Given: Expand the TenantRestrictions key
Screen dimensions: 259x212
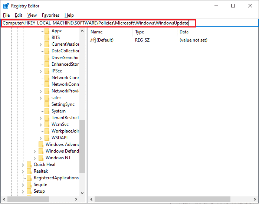Looking at the screenshot, I should click(41, 118).
